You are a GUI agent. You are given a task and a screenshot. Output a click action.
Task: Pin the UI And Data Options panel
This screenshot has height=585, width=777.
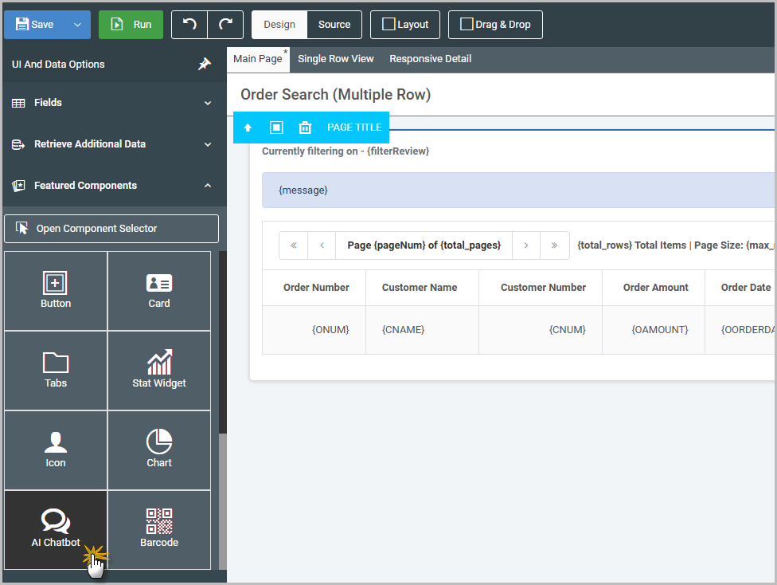tap(205, 65)
